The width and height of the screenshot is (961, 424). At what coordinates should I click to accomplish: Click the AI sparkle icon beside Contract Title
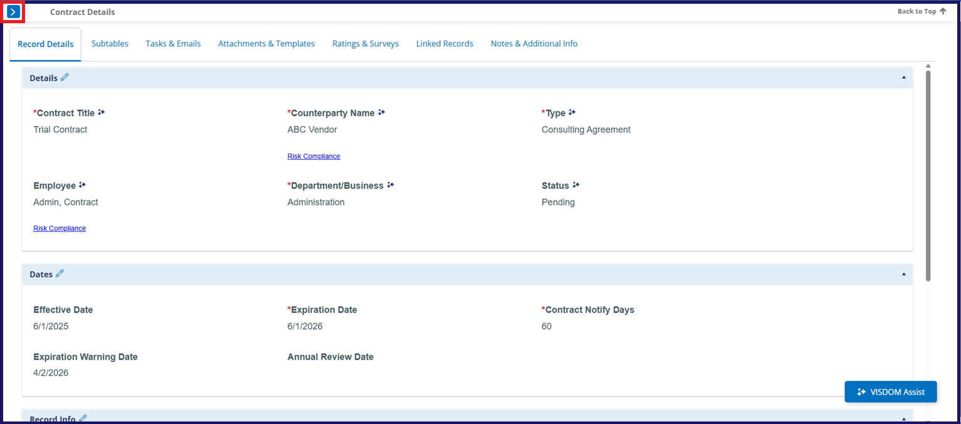pyautogui.click(x=102, y=113)
